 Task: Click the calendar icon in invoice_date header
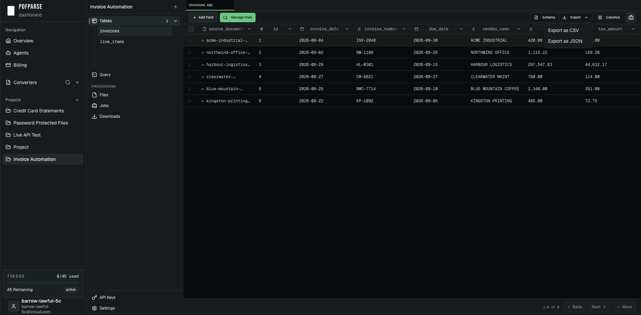click(302, 29)
